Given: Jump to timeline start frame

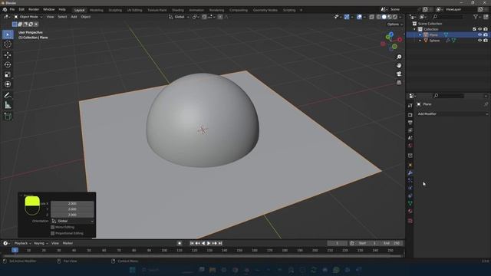Looking at the screenshot, I should [x=192, y=243].
